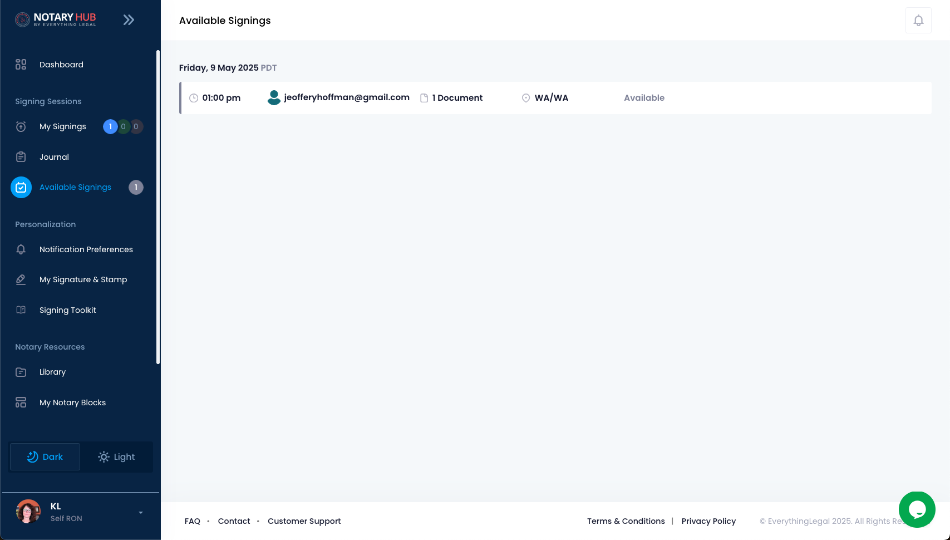Click the Library folder icon
This screenshot has width=950, height=540.
21,372
